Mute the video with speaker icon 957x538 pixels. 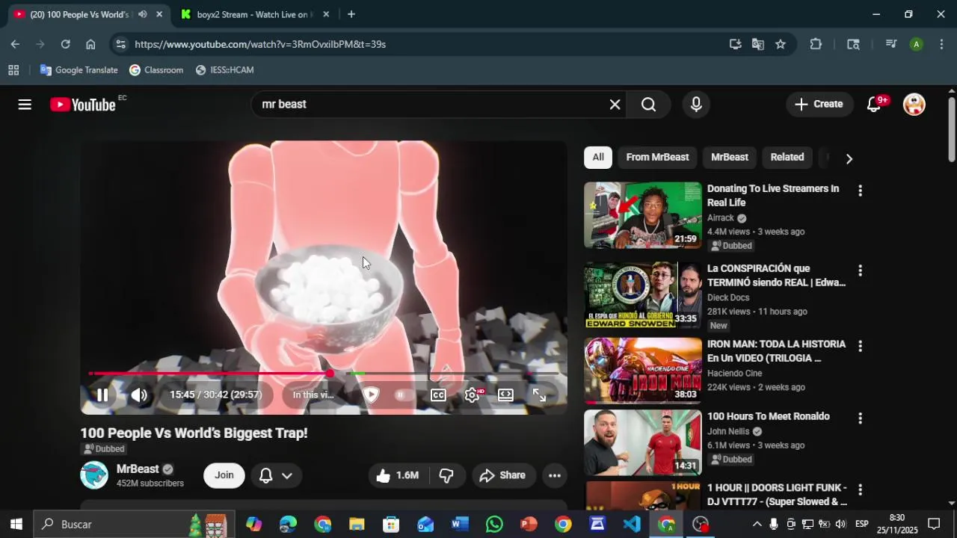click(139, 395)
